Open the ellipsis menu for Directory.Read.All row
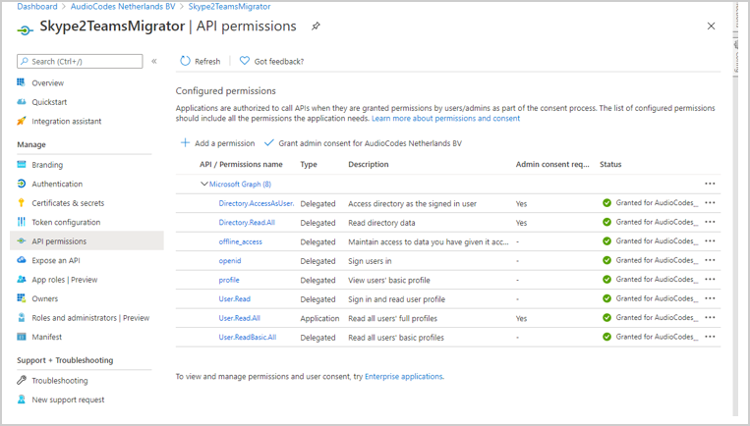The height and width of the screenshot is (426, 750). click(x=710, y=222)
